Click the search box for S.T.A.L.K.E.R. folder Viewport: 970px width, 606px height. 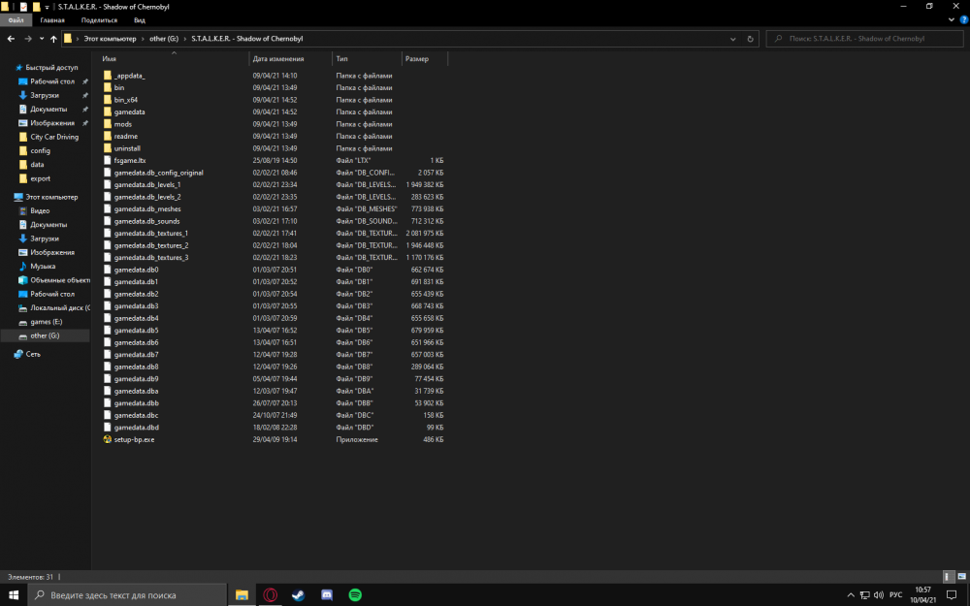pyautogui.click(x=863, y=39)
